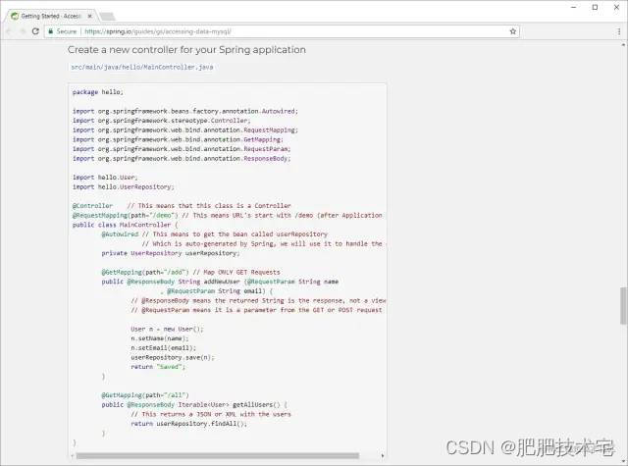Open the Chrome three-dot menu
The height and width of the screenshot is (466, 628).
pyautogui.click(x=619, y=31)
